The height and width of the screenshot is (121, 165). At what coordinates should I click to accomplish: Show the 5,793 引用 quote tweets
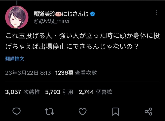coord(59,92)
